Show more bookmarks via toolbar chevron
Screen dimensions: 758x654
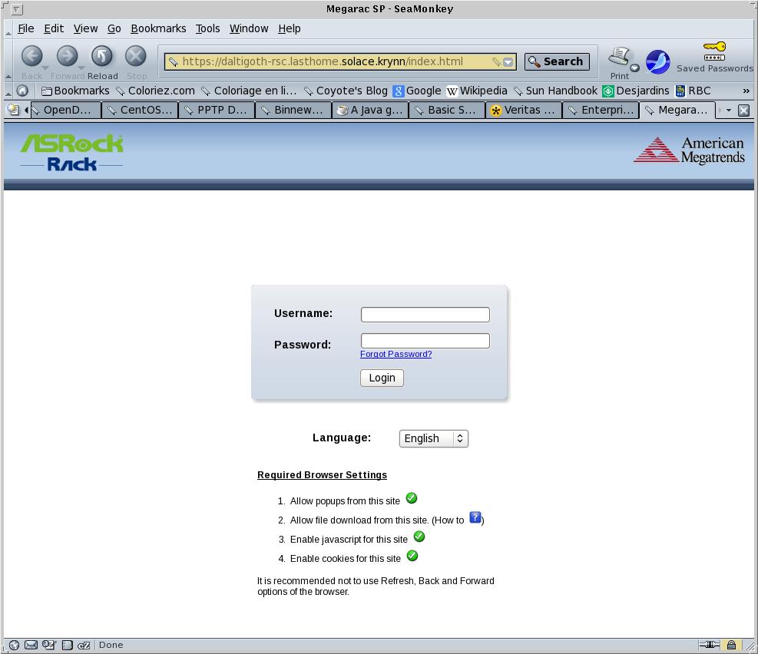pyautogui.click(x=746, y=91)
